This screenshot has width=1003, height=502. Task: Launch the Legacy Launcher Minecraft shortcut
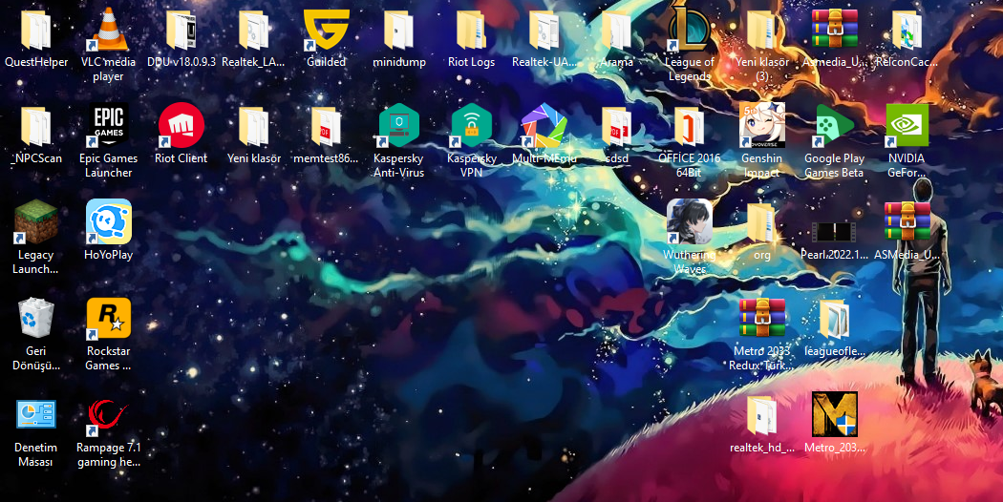pyautogui.click(x=36, y=222)
